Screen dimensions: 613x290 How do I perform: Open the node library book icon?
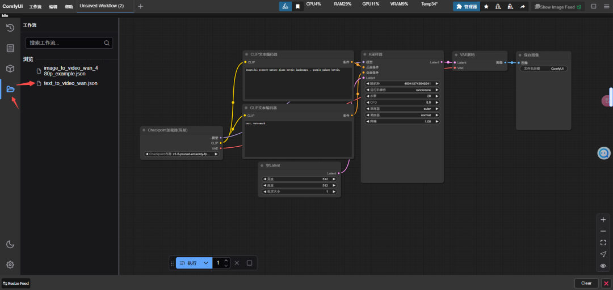(10, 48)
